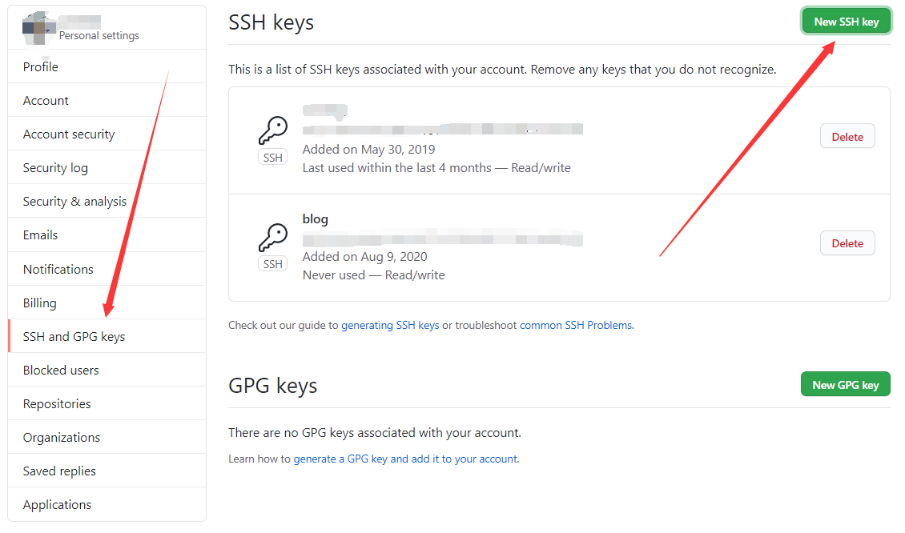
Task: Click the New SSH key button
Action: (846, 22)
